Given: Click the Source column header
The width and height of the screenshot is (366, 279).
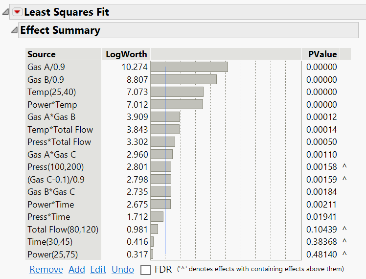Looking at the screenshot, I should (x=42, y=54).
